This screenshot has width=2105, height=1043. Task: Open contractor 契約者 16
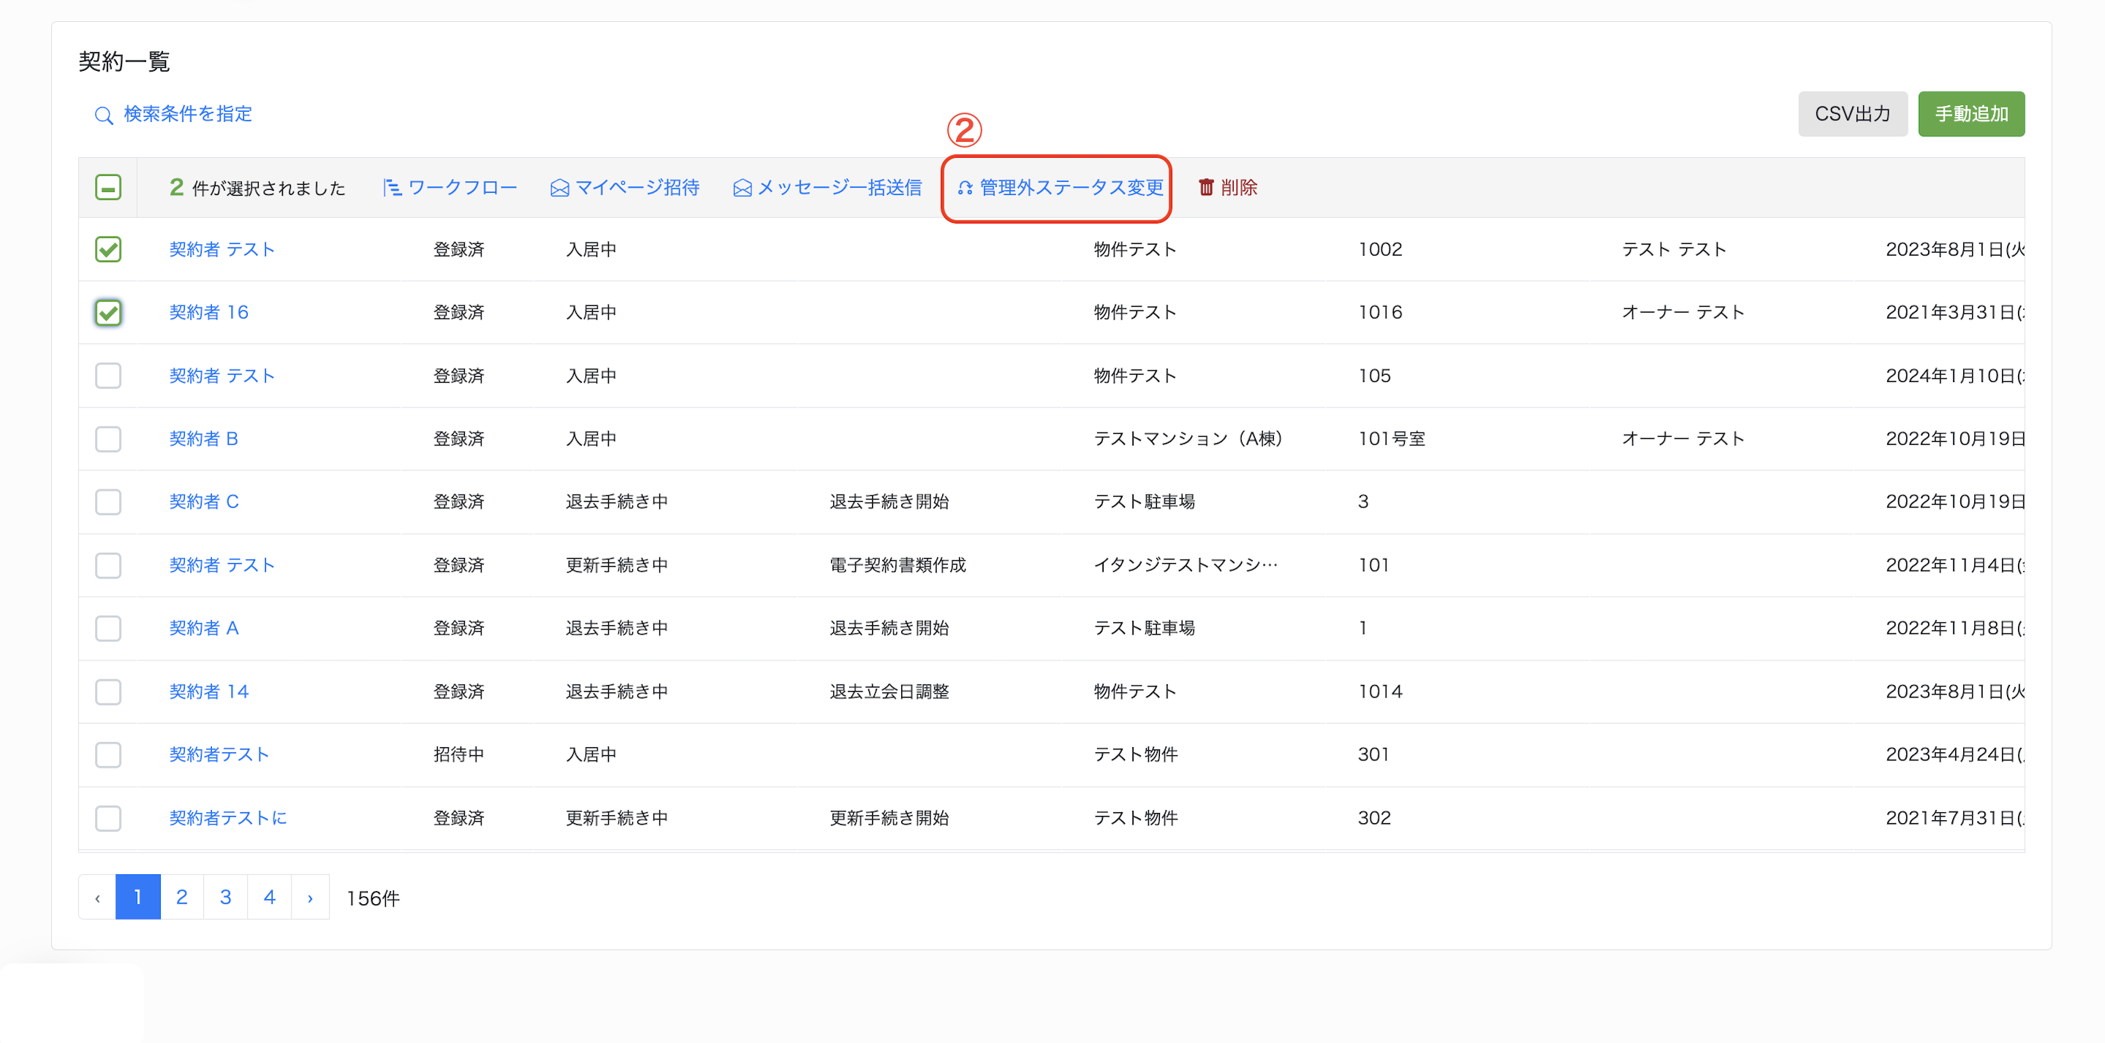(x=208, y=312)
